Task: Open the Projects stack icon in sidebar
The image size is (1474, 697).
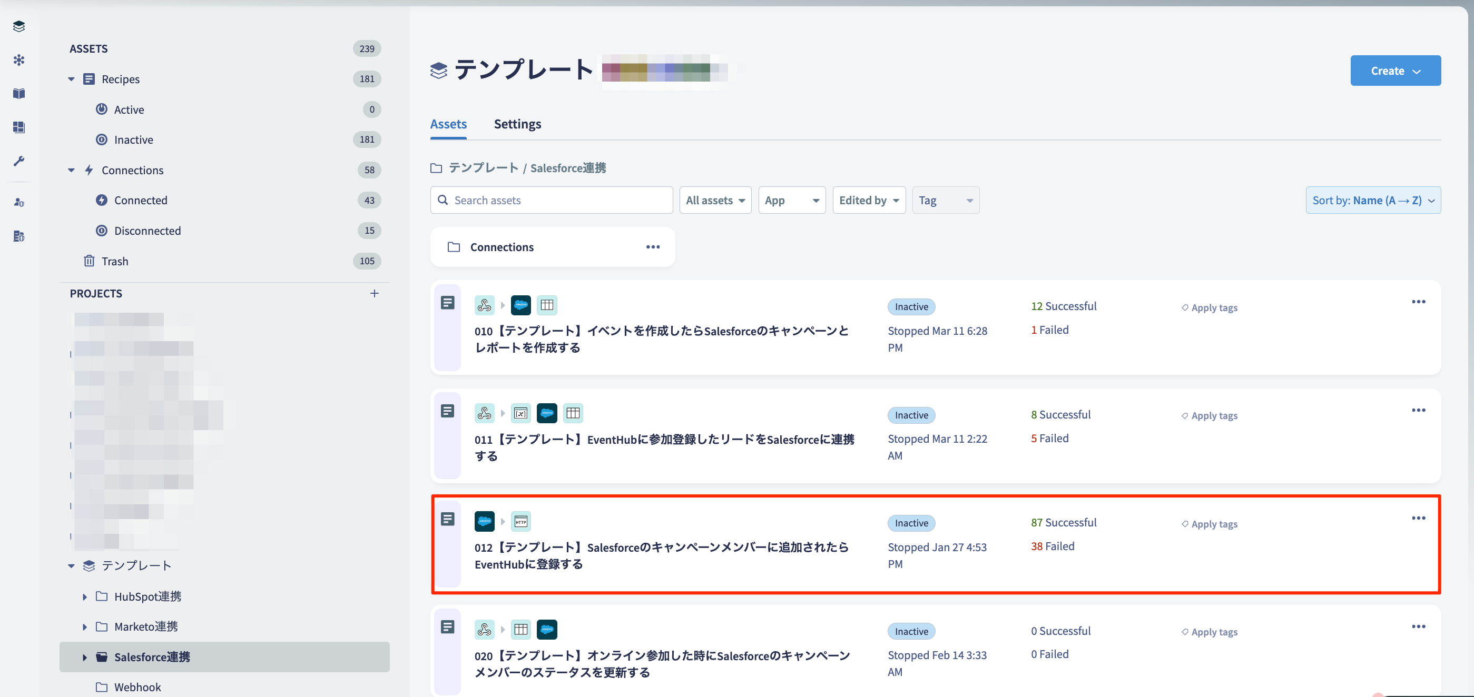Action: pos(19,26)
